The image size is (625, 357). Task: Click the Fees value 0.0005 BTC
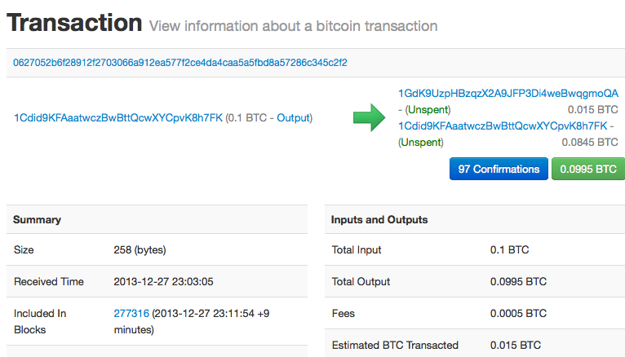(x=518, y=314)
